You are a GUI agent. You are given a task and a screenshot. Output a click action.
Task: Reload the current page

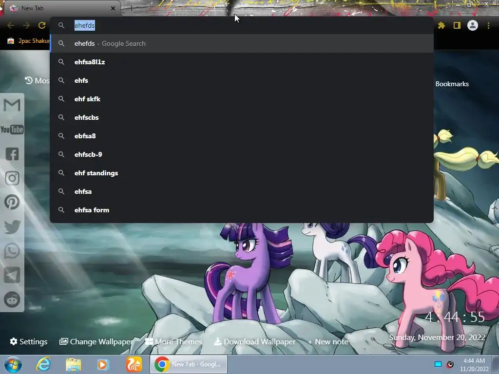(42, 25)
